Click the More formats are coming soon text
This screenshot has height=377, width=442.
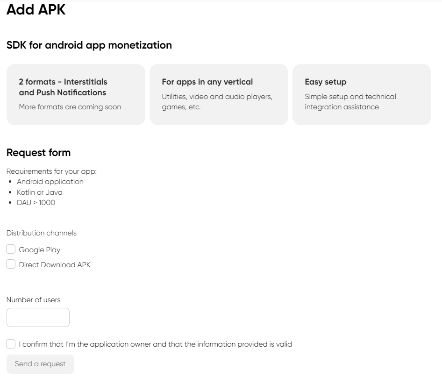pos(70,107)
